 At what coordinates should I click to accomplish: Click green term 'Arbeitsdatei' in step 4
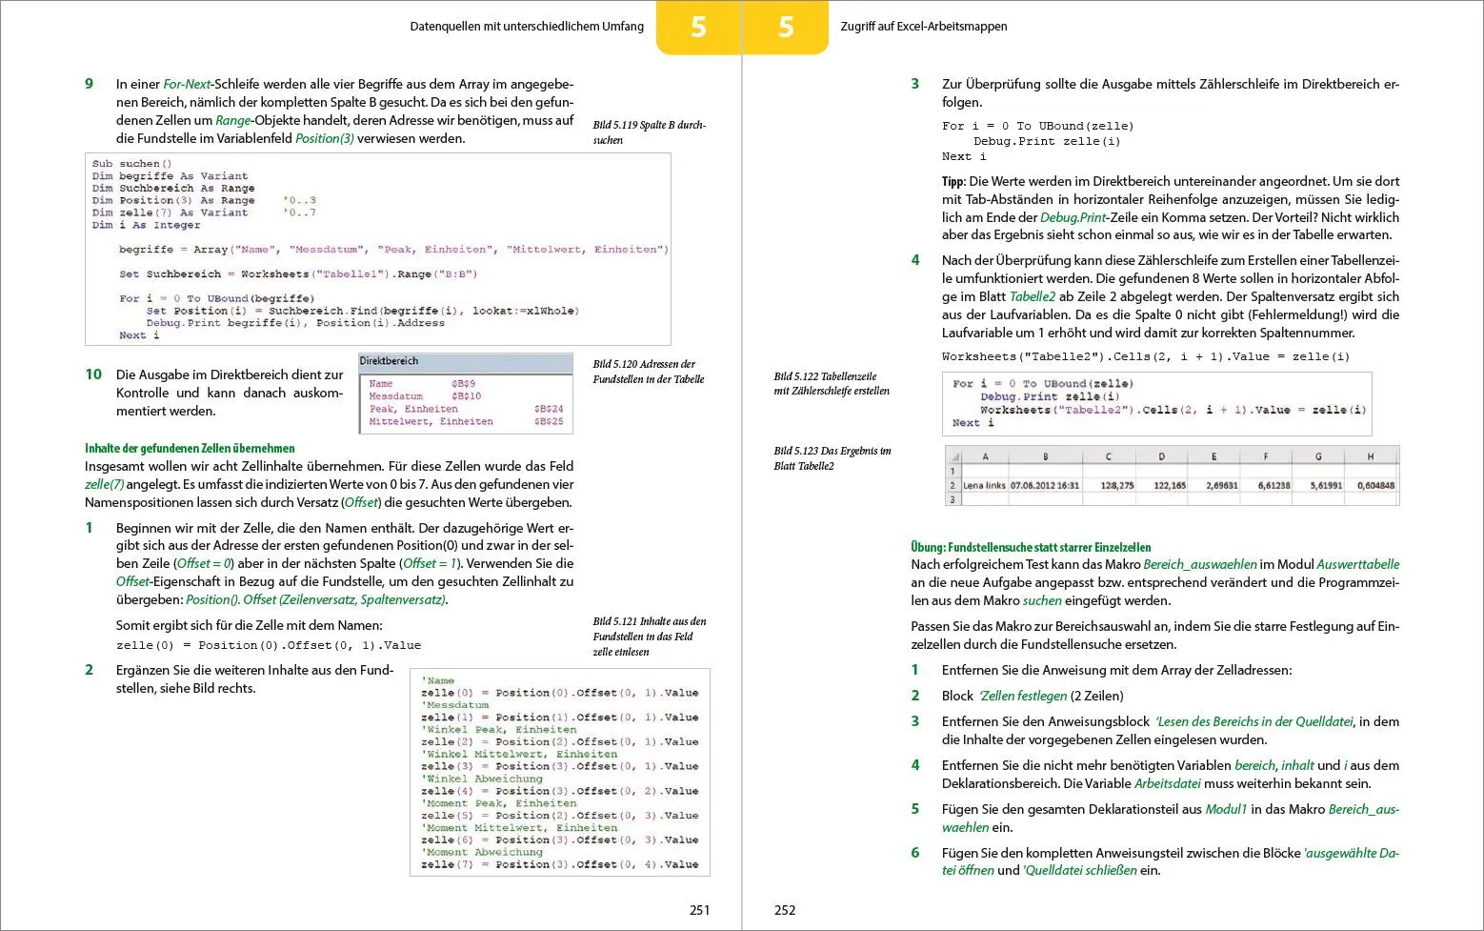[x=1168, y=783]
